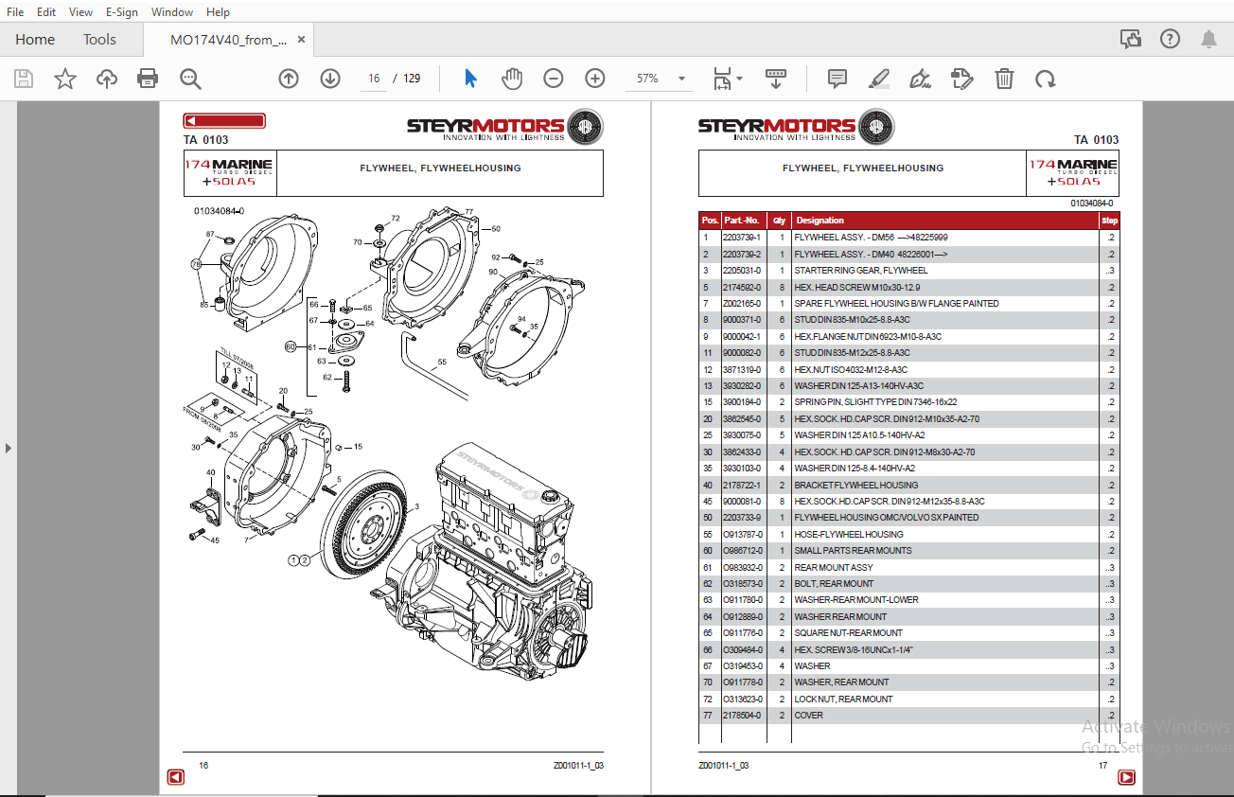Open the Edit menu
This screenshot has height=797, width=1234.
46,12
